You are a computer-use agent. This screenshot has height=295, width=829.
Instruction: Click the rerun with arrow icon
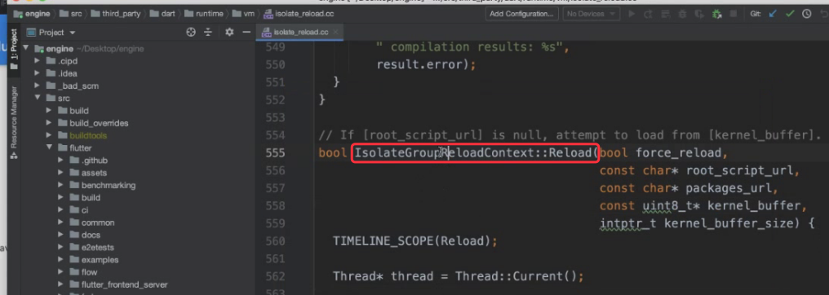tap(648, 14)
